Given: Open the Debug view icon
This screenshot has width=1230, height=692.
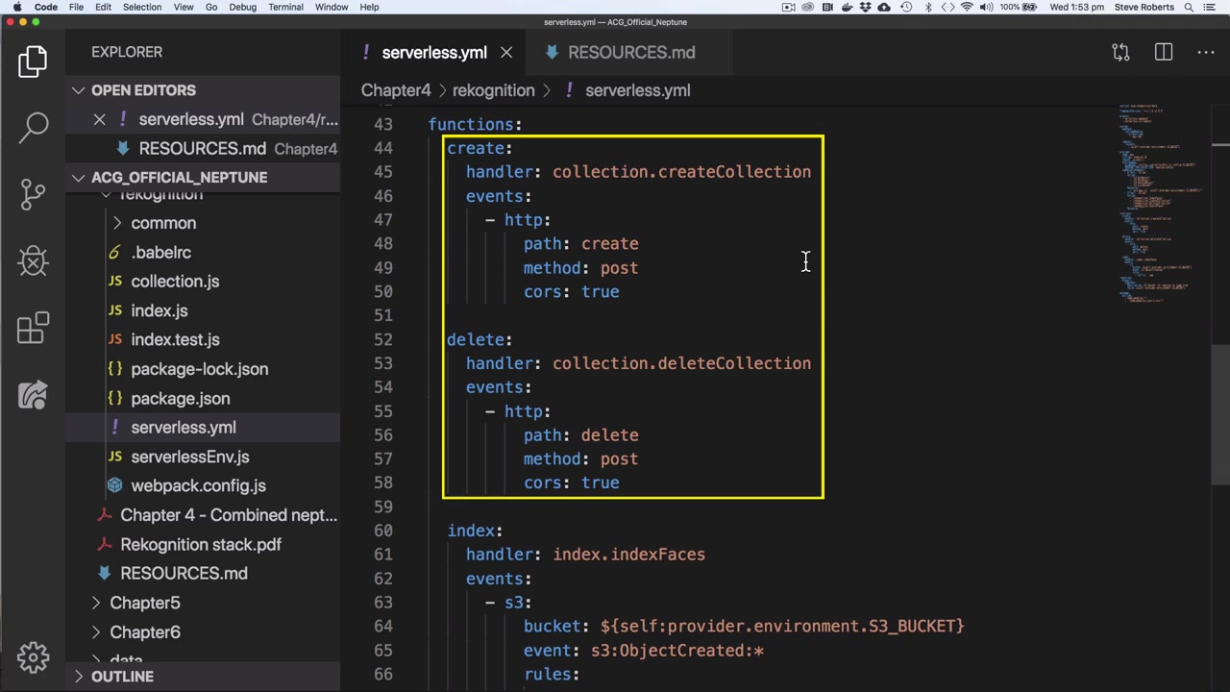Looking at the screenshot, I should pyautogui.click(x=33, y=260).
